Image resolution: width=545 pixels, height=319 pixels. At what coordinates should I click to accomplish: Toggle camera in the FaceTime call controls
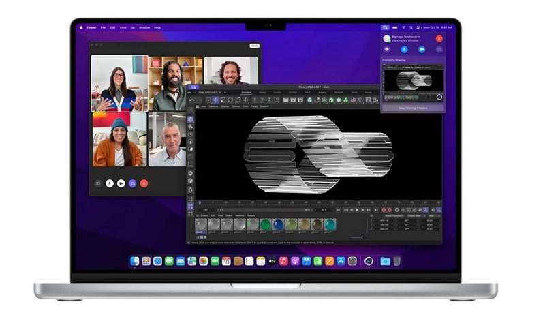[x=121, y=183]
